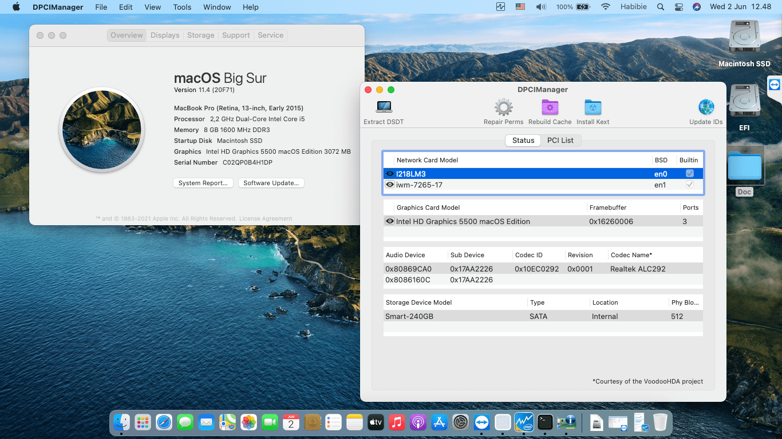
Task: Open Photos from the Dock
Action: pos(248,422)
